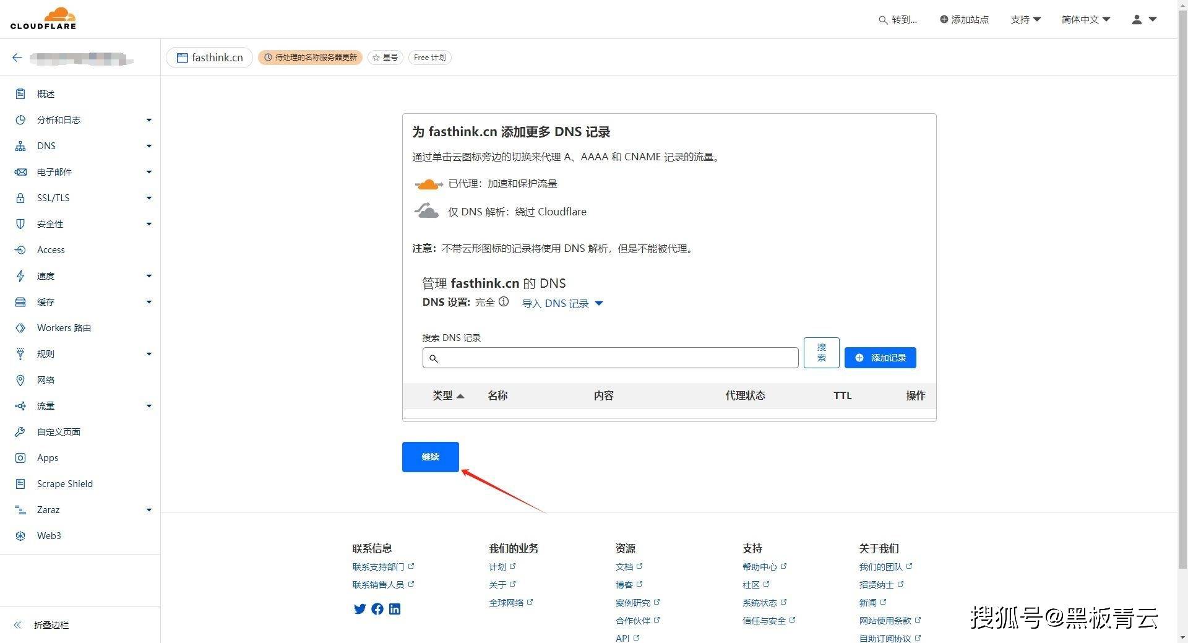Image resolution: width=1188 pixels, height=643 pixels.
Task: Open the Workers 路由 sidebar item
Action: click(x=80, y=328)
